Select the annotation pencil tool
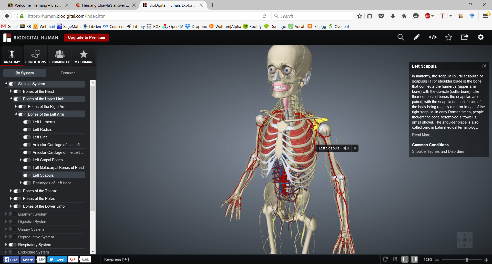The width and height of the screenshot is (492, 264). (416, 37)
